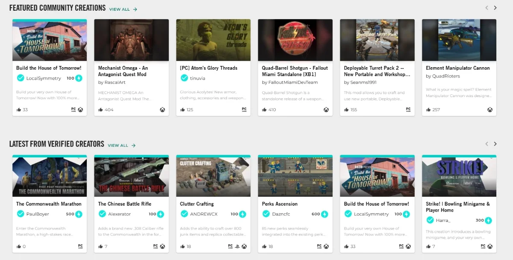Open the Perks Ascension title
Image resolution: width=513 pixels, height=260 pixels.
280,204
